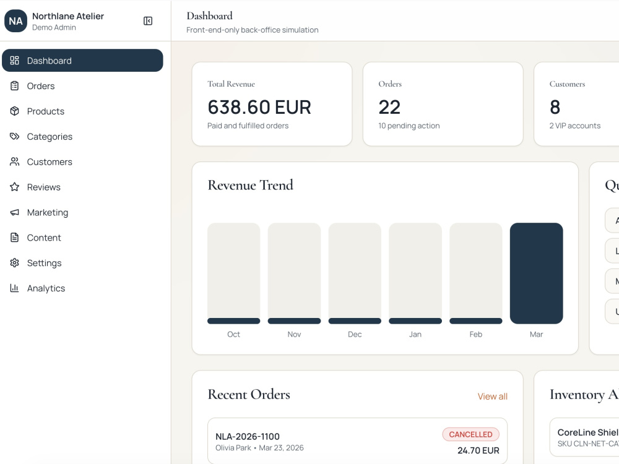Screen dimensions: 619x464
Task: Click the Orders count 22
Action: click(x=389, y=107)
